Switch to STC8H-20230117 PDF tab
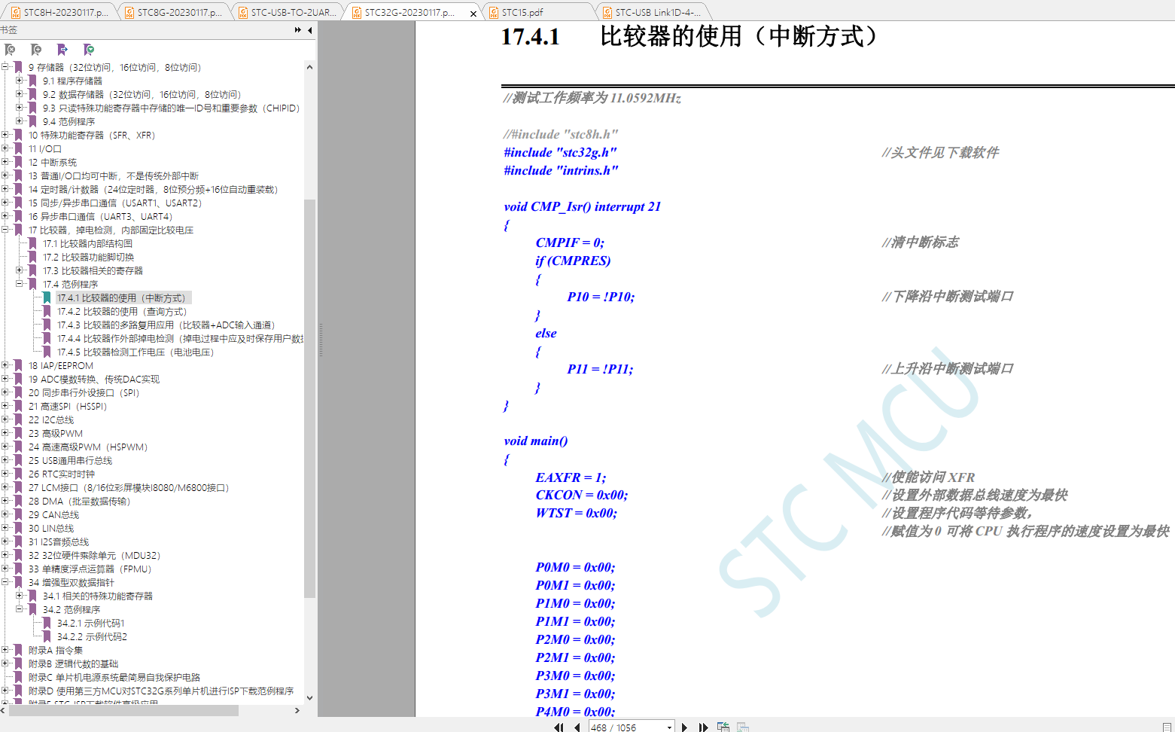The height and width of the screenshot is (732, 1175). point(59,12)
